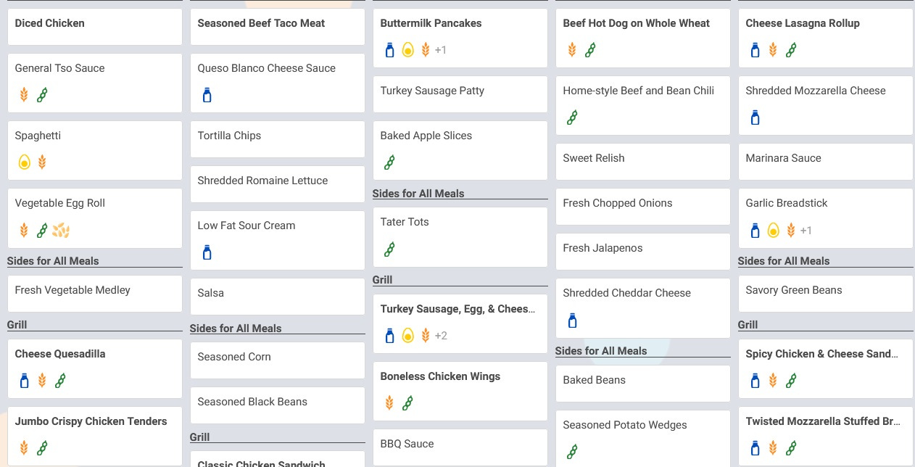The image size is (915, 467).
Task: Click the wheat icon on Boneless Chicken Wings
Action: tap(389, 402)
